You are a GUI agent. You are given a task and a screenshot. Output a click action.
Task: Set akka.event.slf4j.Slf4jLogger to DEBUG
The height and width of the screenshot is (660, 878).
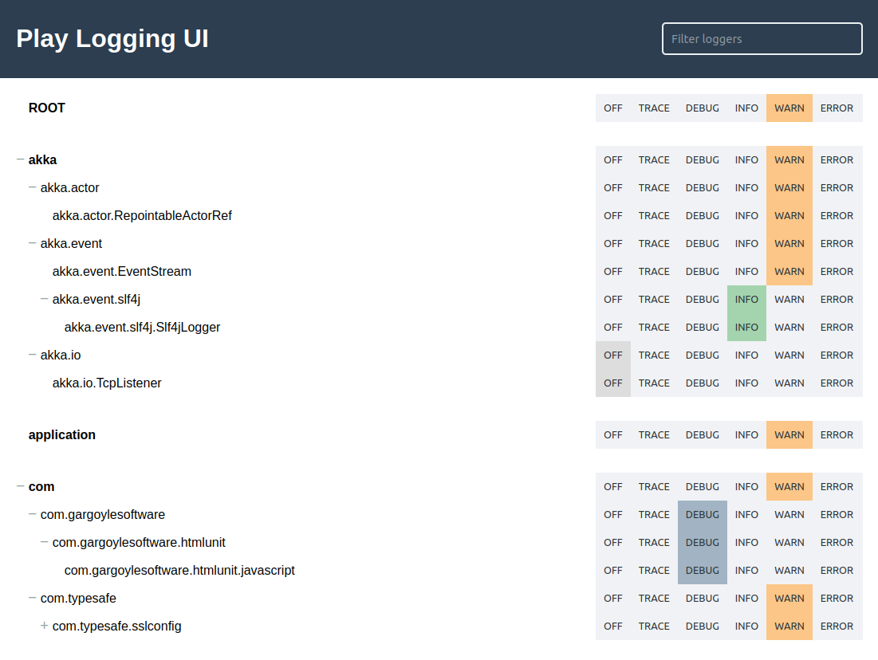tap(703, 328)
